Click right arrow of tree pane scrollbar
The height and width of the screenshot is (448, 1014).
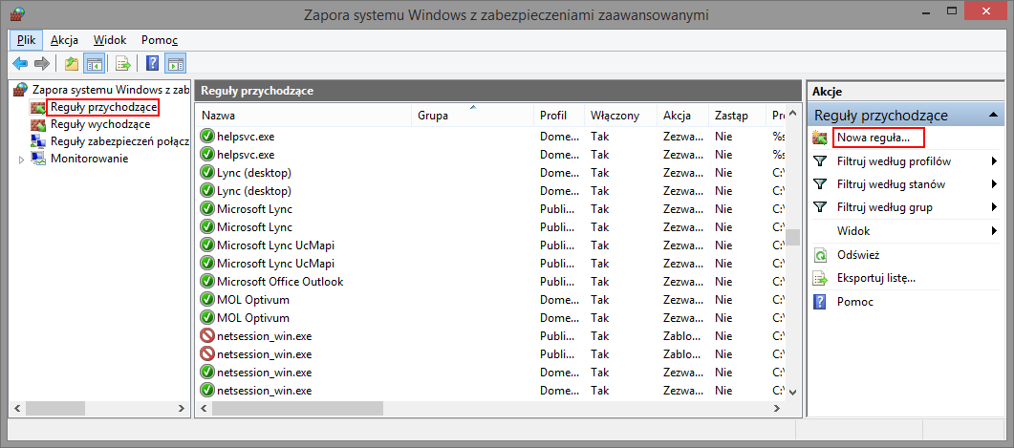pos(182,409)
